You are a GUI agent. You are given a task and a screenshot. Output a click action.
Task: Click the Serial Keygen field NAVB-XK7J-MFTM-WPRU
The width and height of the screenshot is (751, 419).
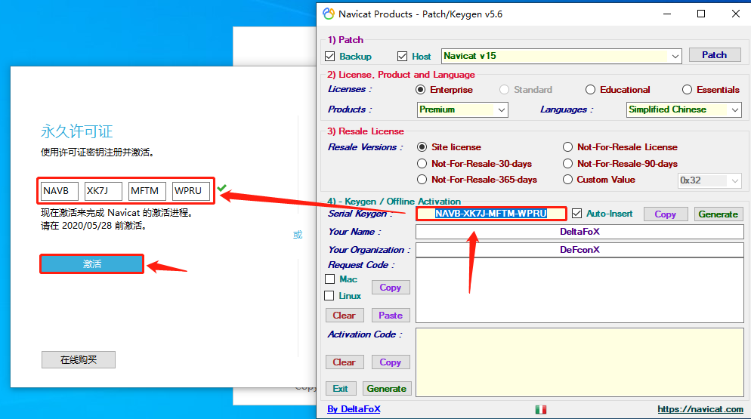point(491,214)
